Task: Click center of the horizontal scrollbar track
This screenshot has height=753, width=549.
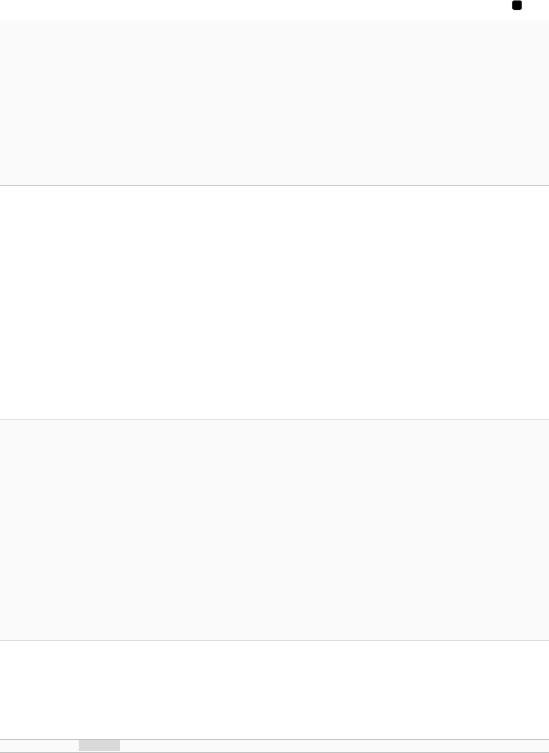Action: pos(274,745)
